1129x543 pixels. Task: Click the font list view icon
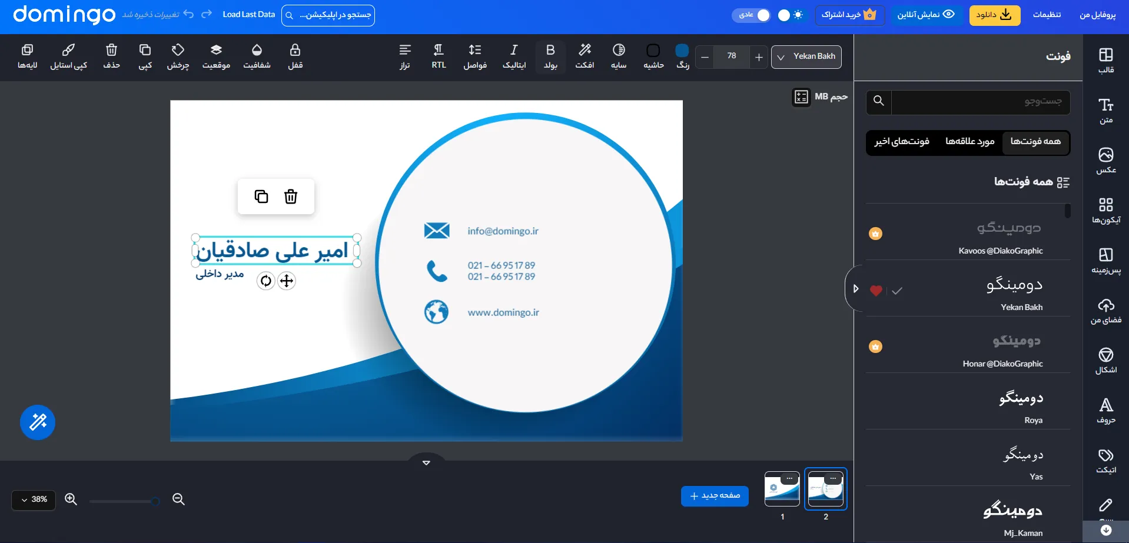[x=1063, y=182]
